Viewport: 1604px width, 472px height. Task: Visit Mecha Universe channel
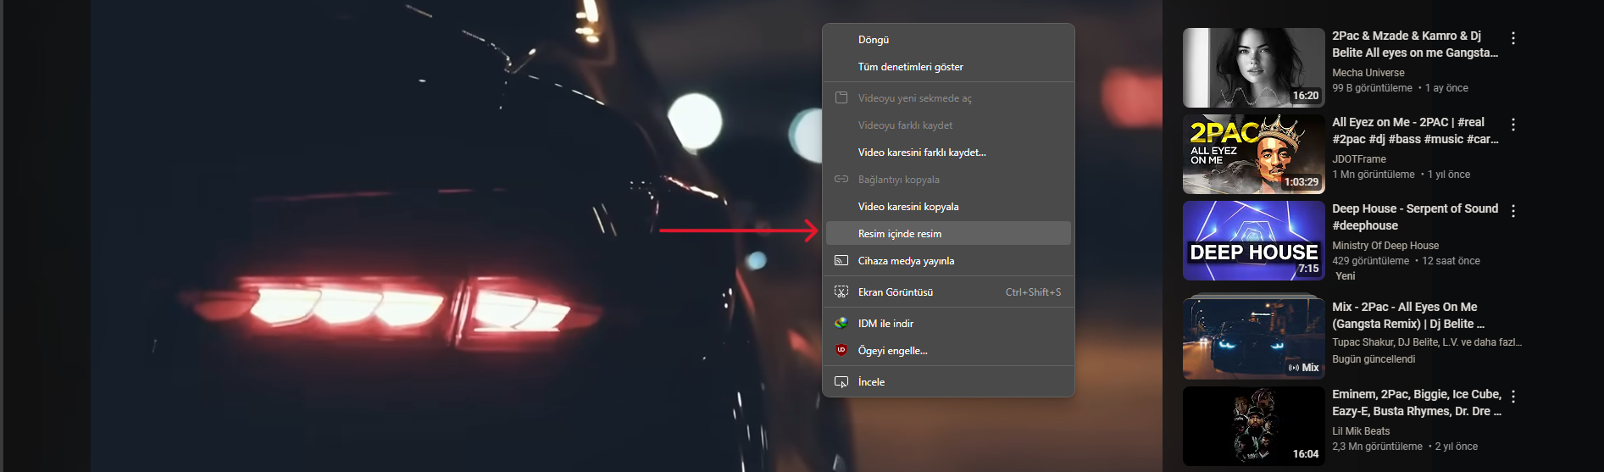click(1368, 73)
